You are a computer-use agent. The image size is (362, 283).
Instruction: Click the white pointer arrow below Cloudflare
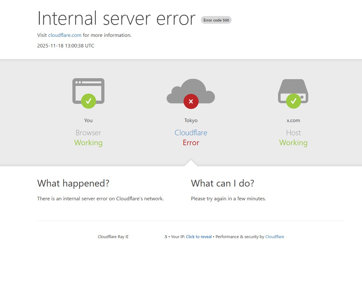pyautogui.click(x=191, y=163)
